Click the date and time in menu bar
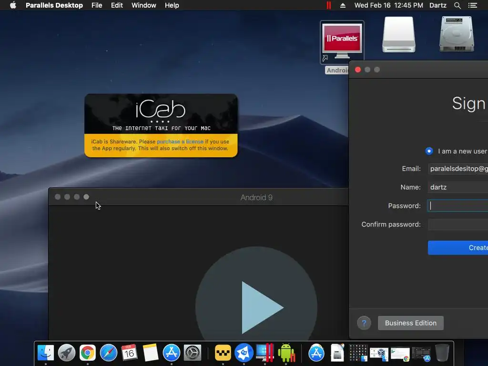488x366 pixels. click(389, 5)
